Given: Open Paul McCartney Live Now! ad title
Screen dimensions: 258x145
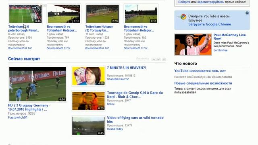Looking at the screenshot, I should [229, 37].
